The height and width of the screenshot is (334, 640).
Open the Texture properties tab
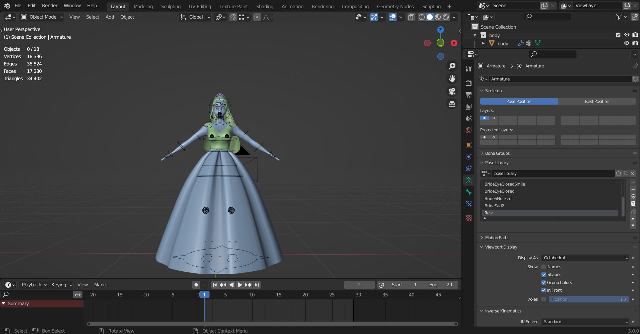[x=469, y=218]
